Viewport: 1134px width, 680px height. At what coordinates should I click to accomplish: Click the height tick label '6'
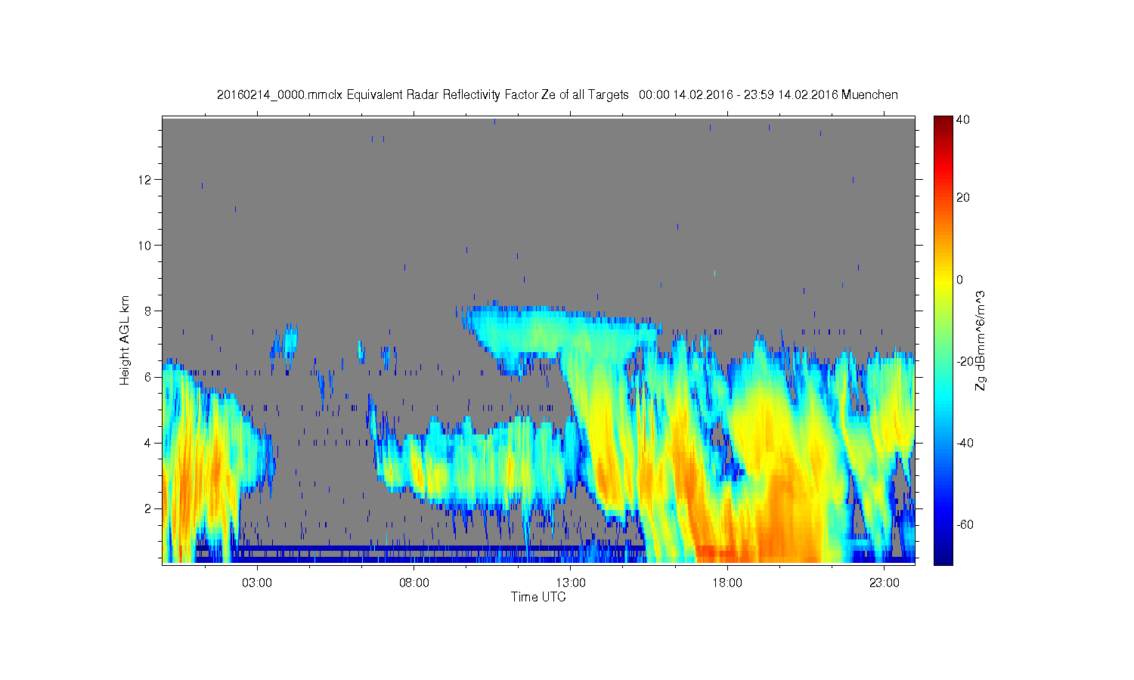point(149,377)
